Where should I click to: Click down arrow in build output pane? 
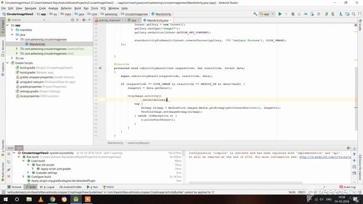click(x=354, y=160)
